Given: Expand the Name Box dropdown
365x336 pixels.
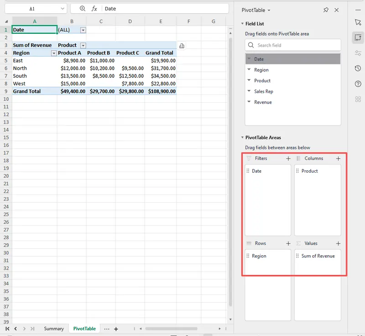Looking at the screenshot, I should (x=62, y=9).
